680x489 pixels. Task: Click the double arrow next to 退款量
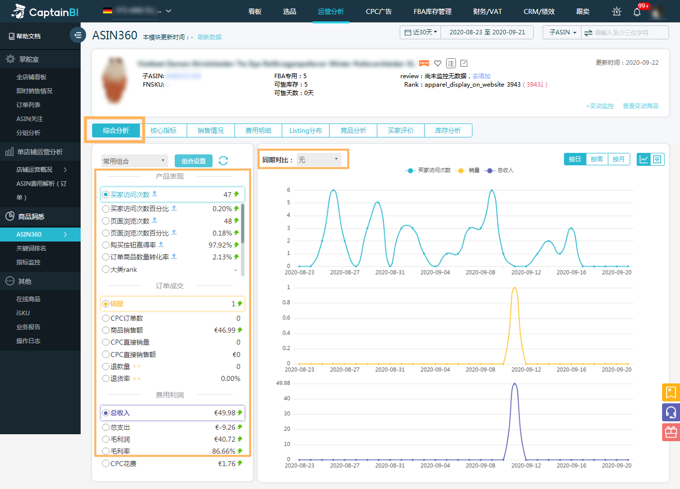[137, 367]
